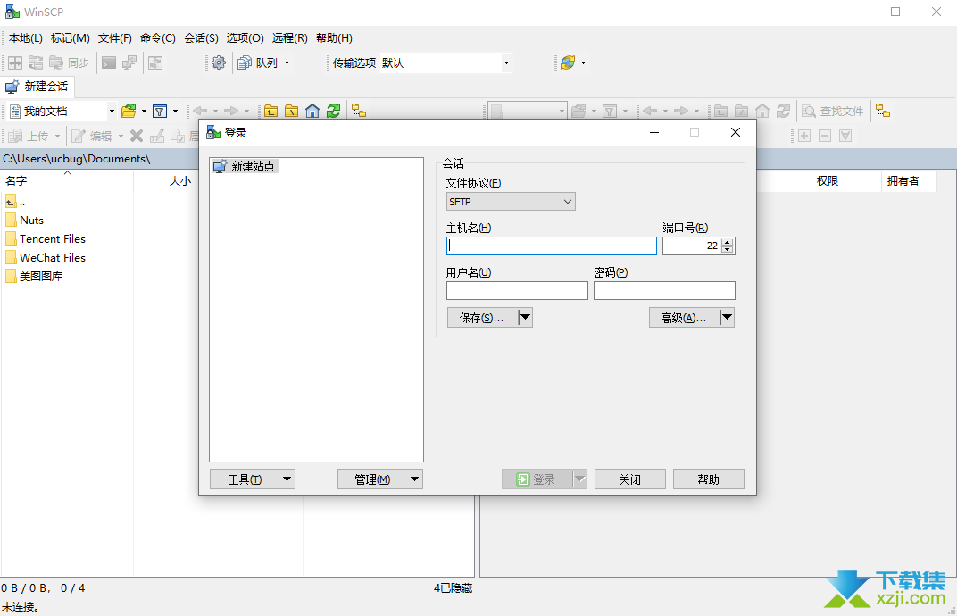The height and width of the screenshot is (616, 957).
Task: Click the Save (保存) button
Action: tap(483, 318)
